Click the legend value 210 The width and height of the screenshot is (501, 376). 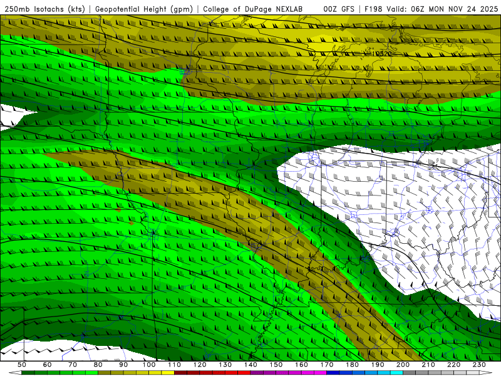coord(428,365)
